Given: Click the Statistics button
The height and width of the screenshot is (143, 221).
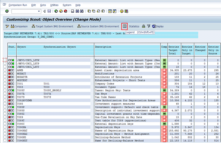Looking at the screenshot, I should [x=134, y=26].
